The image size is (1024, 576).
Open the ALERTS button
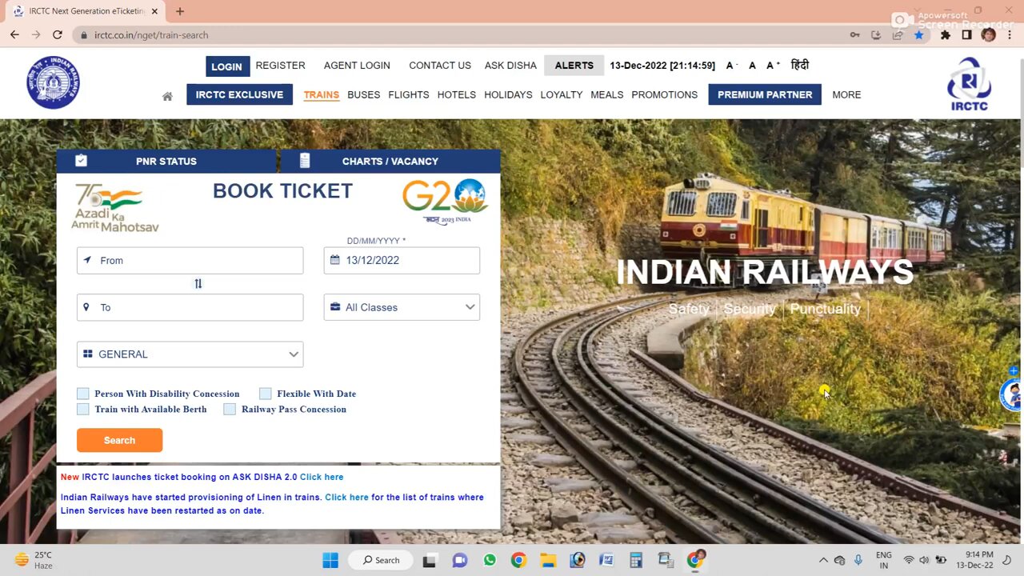574,66
